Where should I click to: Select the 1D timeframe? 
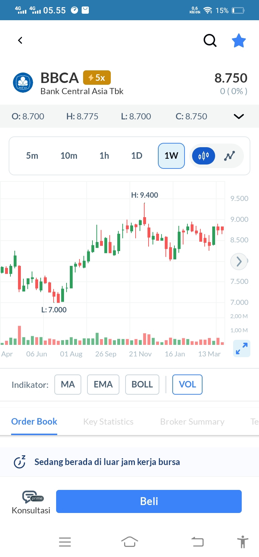[x=137, y=156]
